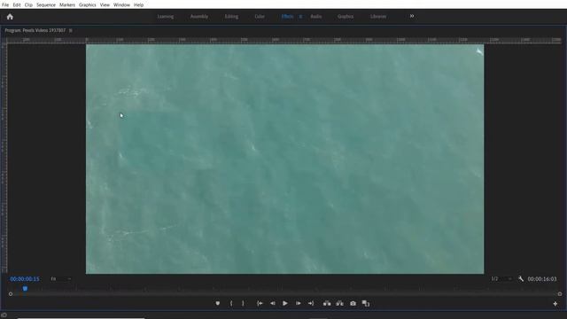This screenshot has height=319, width=567.
Task: Switch to the Graphics workspace tab
Action: [x=346, y=17]
